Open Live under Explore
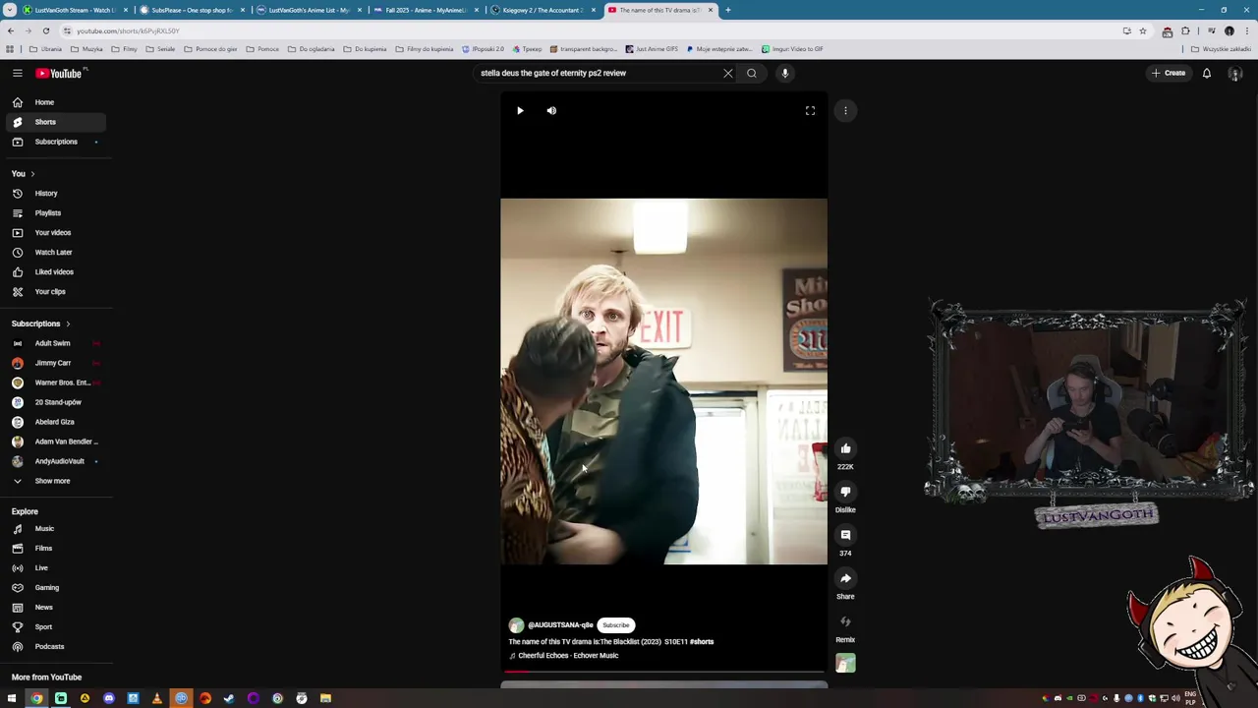 tap(55, 568)
